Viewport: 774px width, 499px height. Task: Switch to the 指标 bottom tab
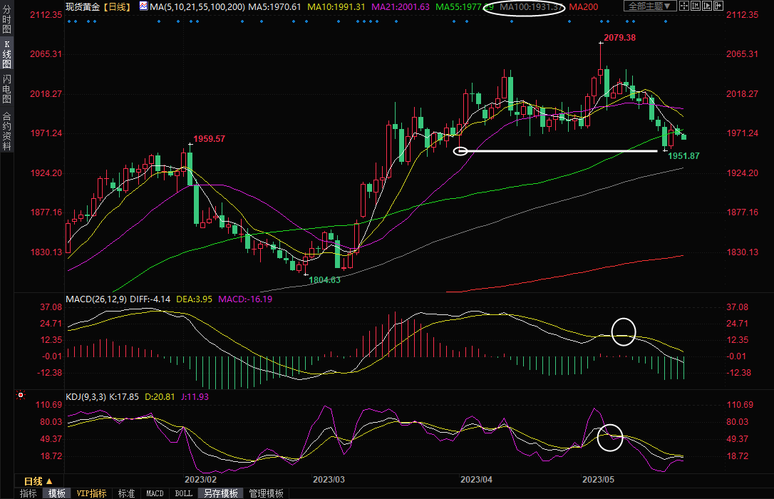pyautogui.click(x=29, y=493)
